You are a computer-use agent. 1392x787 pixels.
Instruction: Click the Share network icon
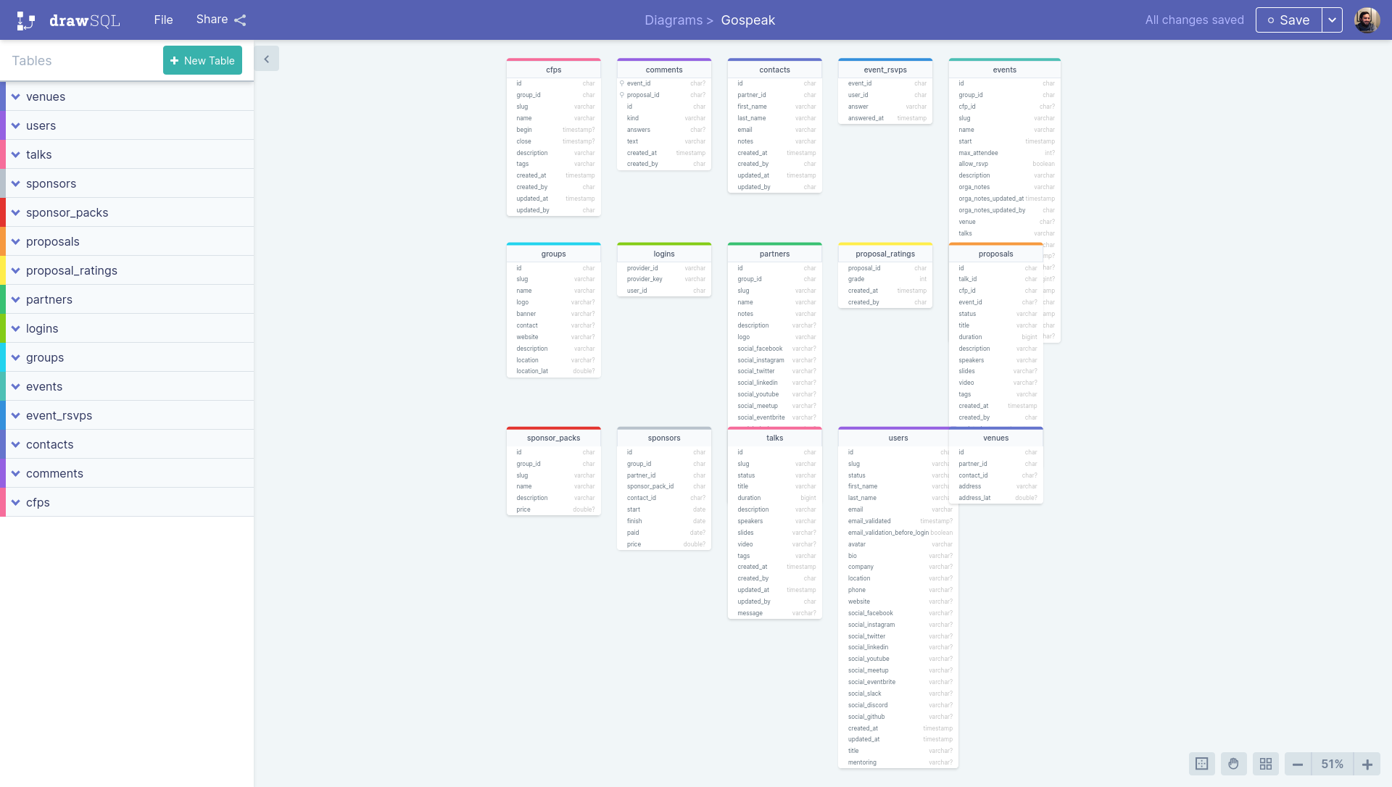240,20
